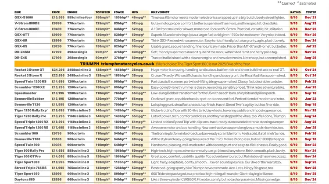Click the ENGINE column header
Viewport: 329px width, 184px height.
(73, 12)
